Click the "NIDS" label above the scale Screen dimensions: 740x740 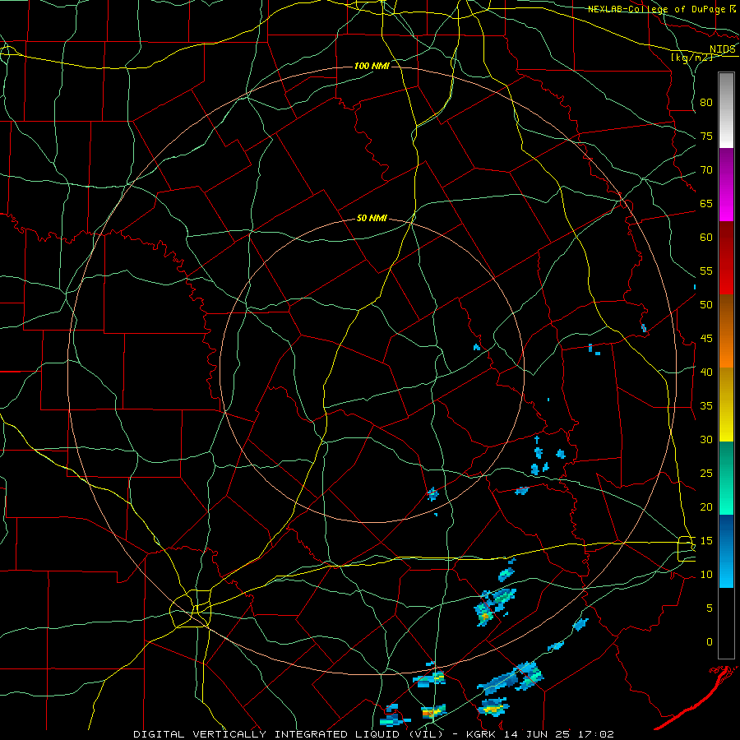point(723,49)
